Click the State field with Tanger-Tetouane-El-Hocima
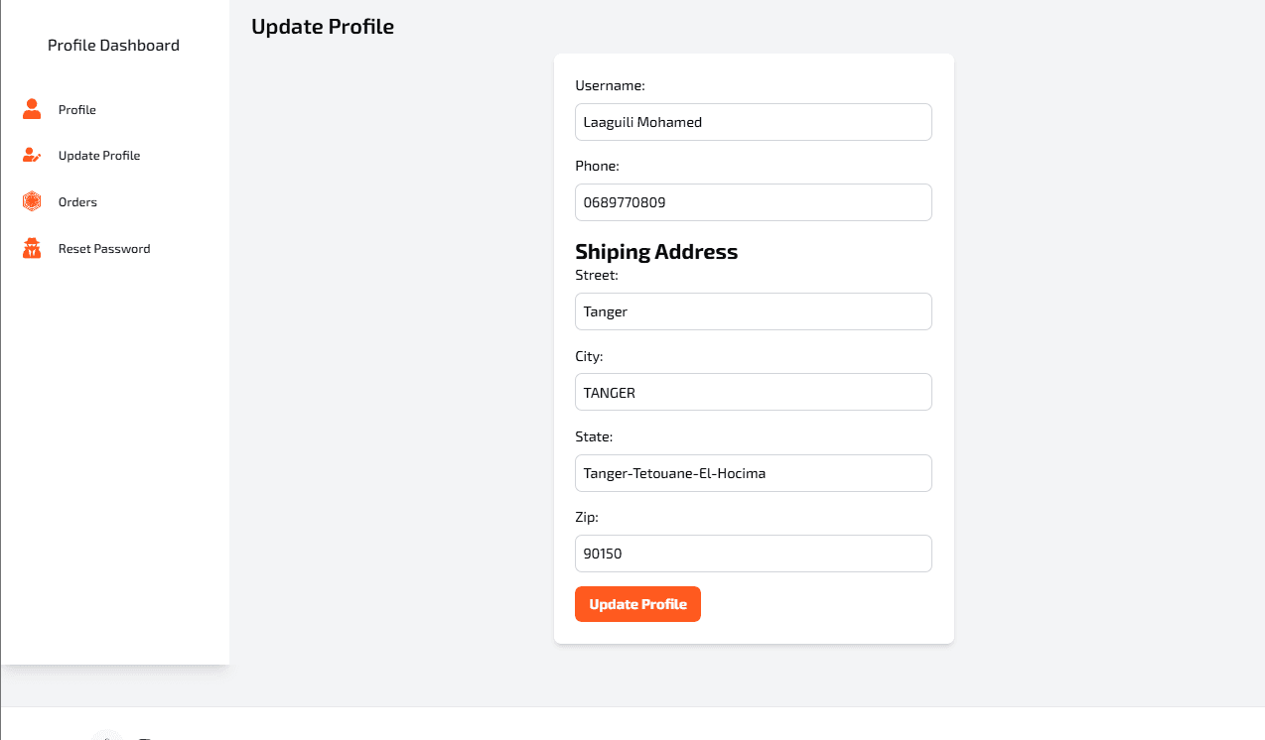 click(x=753, y=472)
